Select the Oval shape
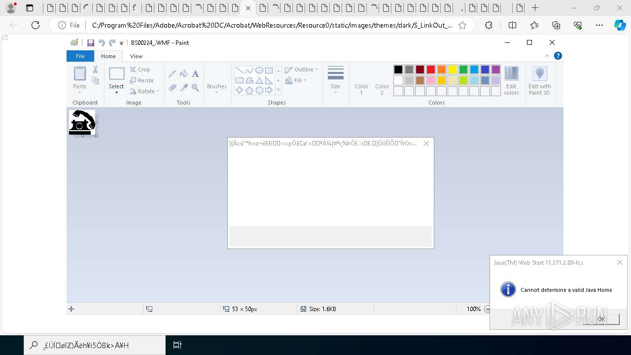 pos(259,70)
